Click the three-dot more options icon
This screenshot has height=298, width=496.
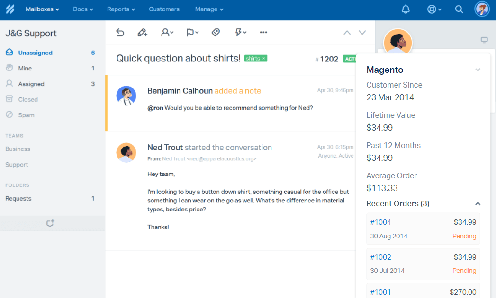(x=263, y=32)
